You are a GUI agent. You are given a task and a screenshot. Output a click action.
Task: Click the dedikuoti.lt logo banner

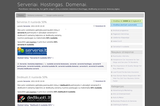[34, 98]
